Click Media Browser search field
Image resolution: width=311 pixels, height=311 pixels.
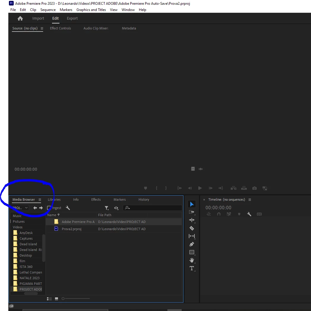(152, 208)
